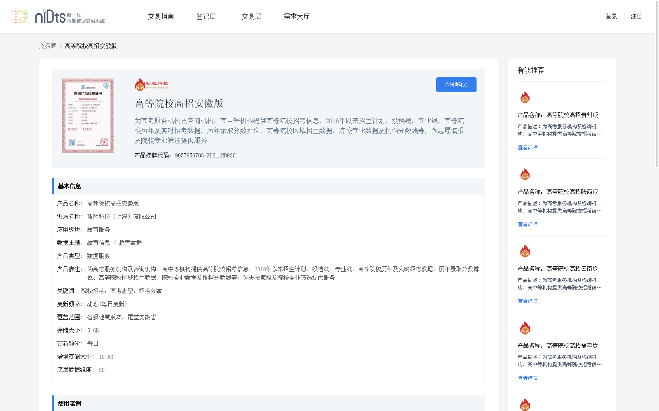
Task: Click 查看详情 for the 陕西版 product
Action: point(528,224)
